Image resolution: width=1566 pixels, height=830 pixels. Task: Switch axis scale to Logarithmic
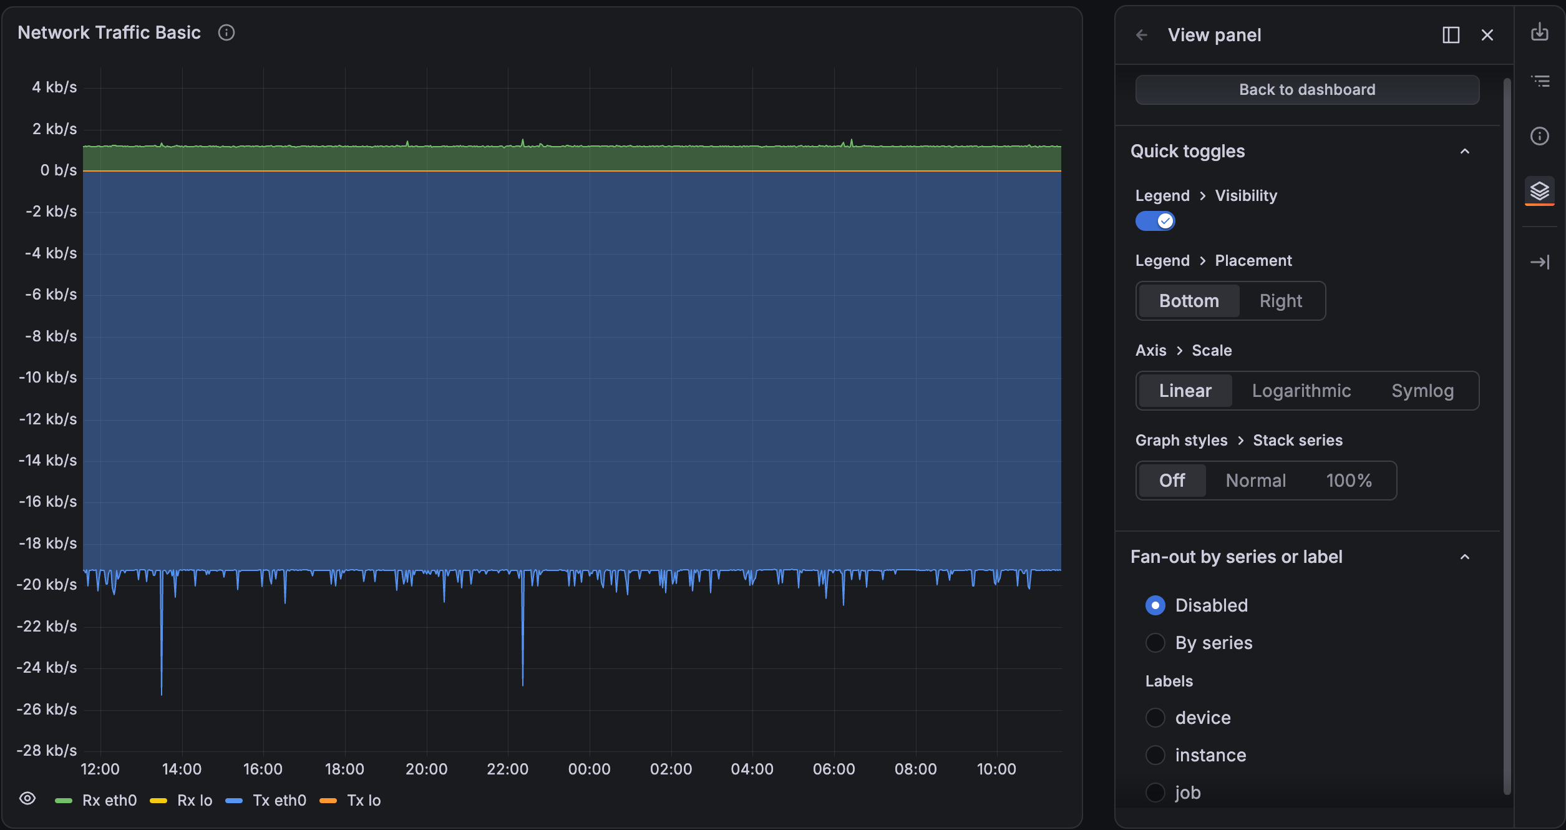[1301, 391]
